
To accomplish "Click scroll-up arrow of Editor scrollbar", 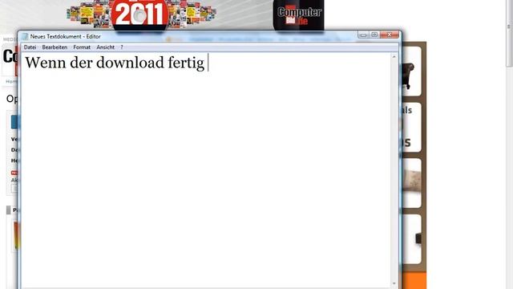I will click(394, 57).
